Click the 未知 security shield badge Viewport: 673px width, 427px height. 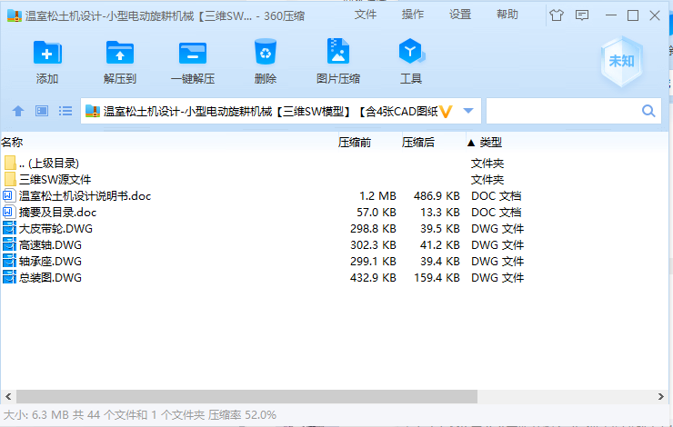pyautogui.click(x=621, y=61)
